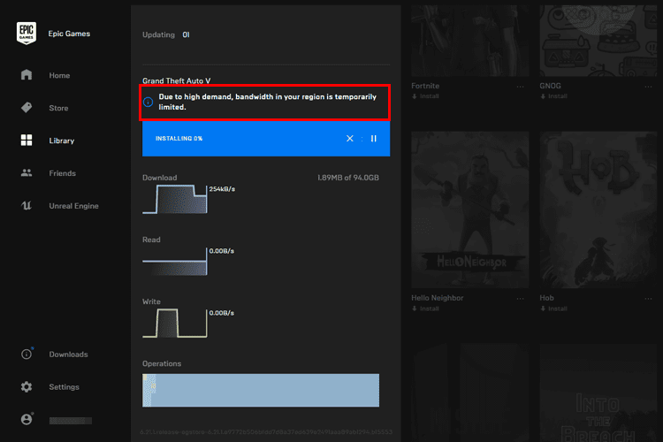Click the info icon beside bandwidth notice
Viewport: 663px width, 442px height.
(x=148, y=102)
